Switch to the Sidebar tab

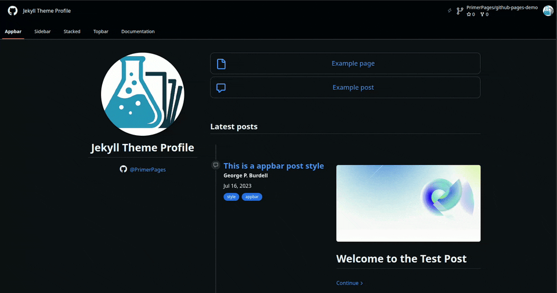pos(42,31)
